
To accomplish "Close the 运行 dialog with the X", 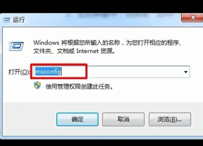I will 193,18.
